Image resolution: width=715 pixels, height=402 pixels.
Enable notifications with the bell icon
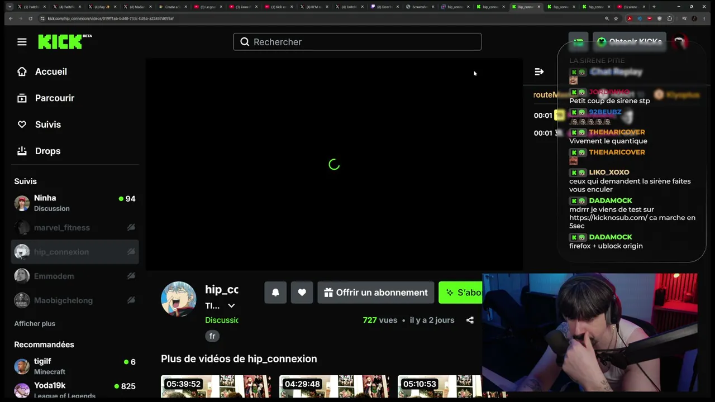[275, 293]
